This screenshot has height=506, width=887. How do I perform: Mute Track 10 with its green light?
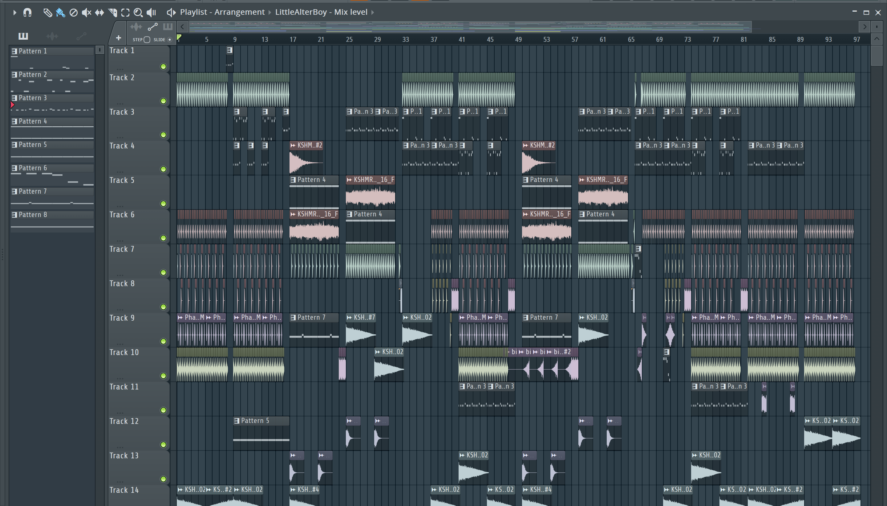(163, 376)
